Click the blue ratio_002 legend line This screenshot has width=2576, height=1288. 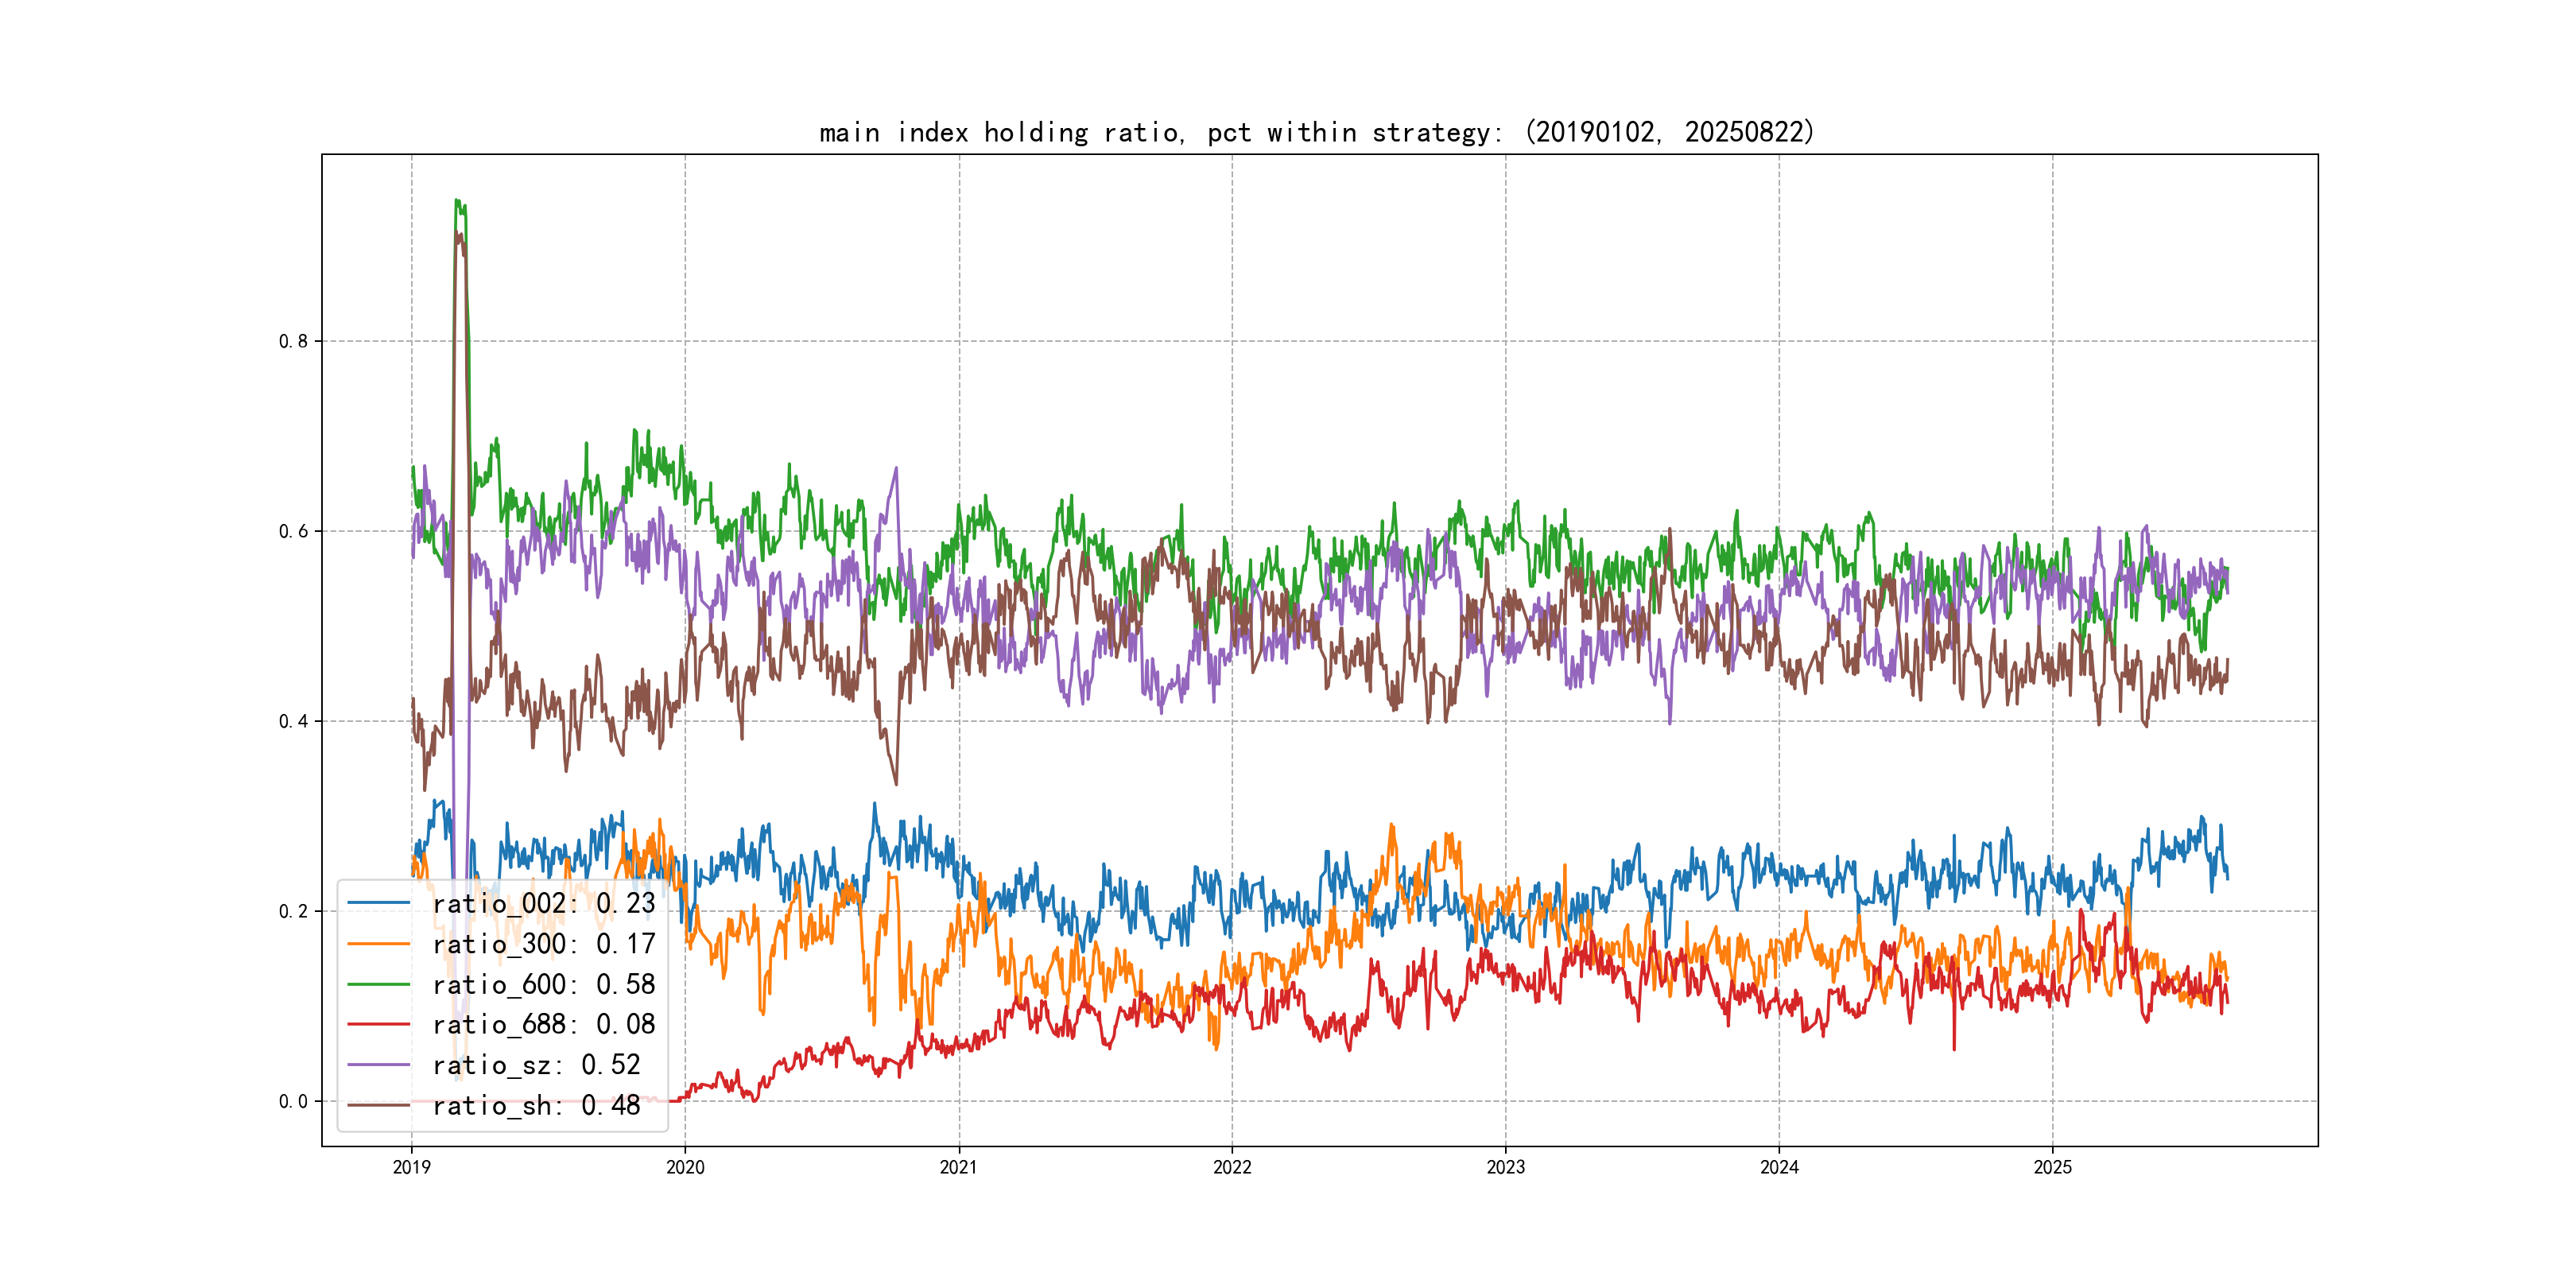[378, 903]
